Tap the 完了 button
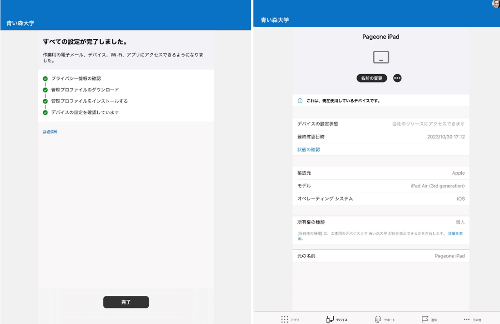 126,302
